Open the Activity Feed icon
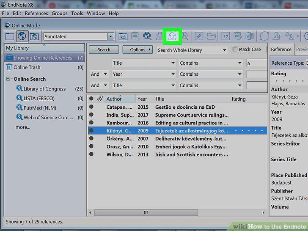 click(x=289, y=36)
